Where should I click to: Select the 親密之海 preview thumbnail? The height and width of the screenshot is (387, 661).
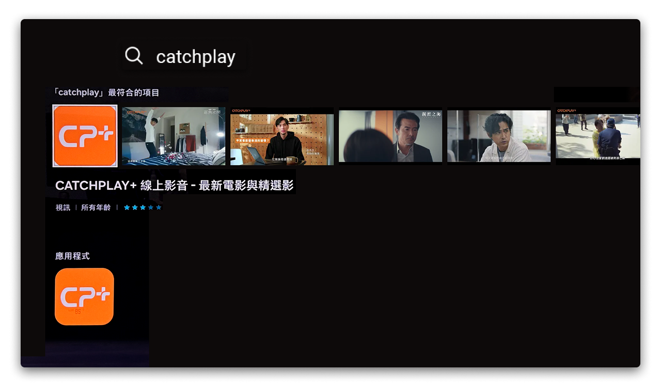(x=390, y=136)
